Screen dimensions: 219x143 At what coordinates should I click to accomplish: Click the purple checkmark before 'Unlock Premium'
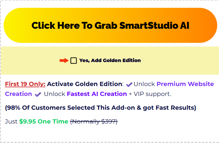pyautogui.click(x=129, y=85)
